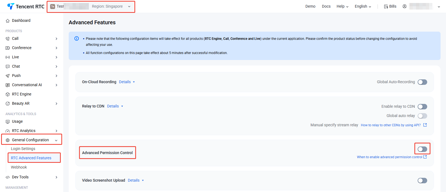The image size is (446, 192).
Task: Expand the Conversational AI submenu chevron
Action: click(x=56, y=85)
